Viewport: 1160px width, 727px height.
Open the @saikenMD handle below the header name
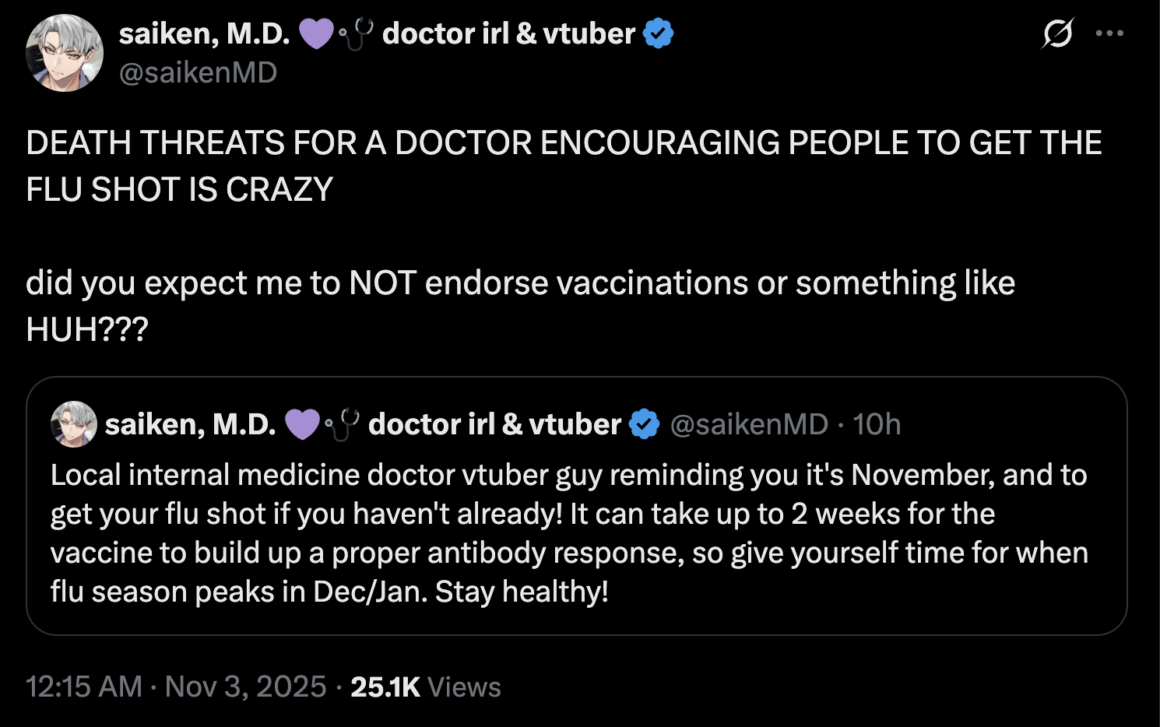pos(199,72)
